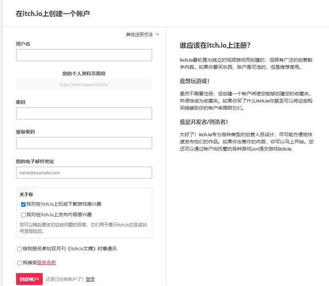Click the 我想玩游戏! heading

pyautogui.click(x=195, y=81)
